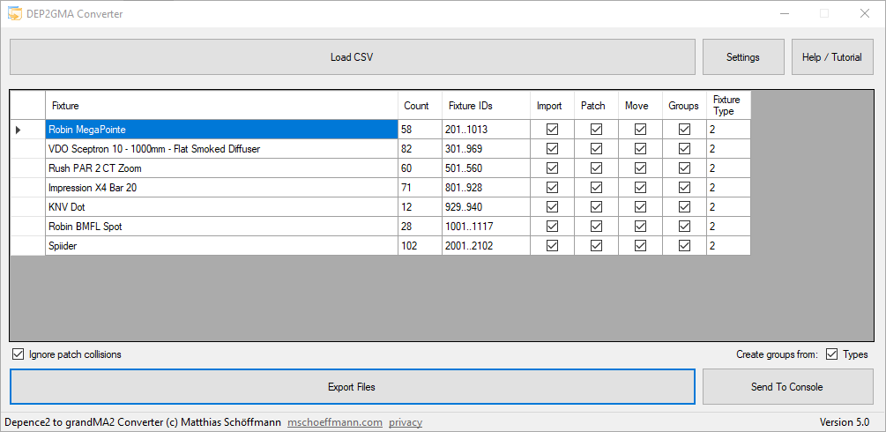The image size is (886, 432).
Task: Open the Settings dialog
Action: (x=742, y=57)
